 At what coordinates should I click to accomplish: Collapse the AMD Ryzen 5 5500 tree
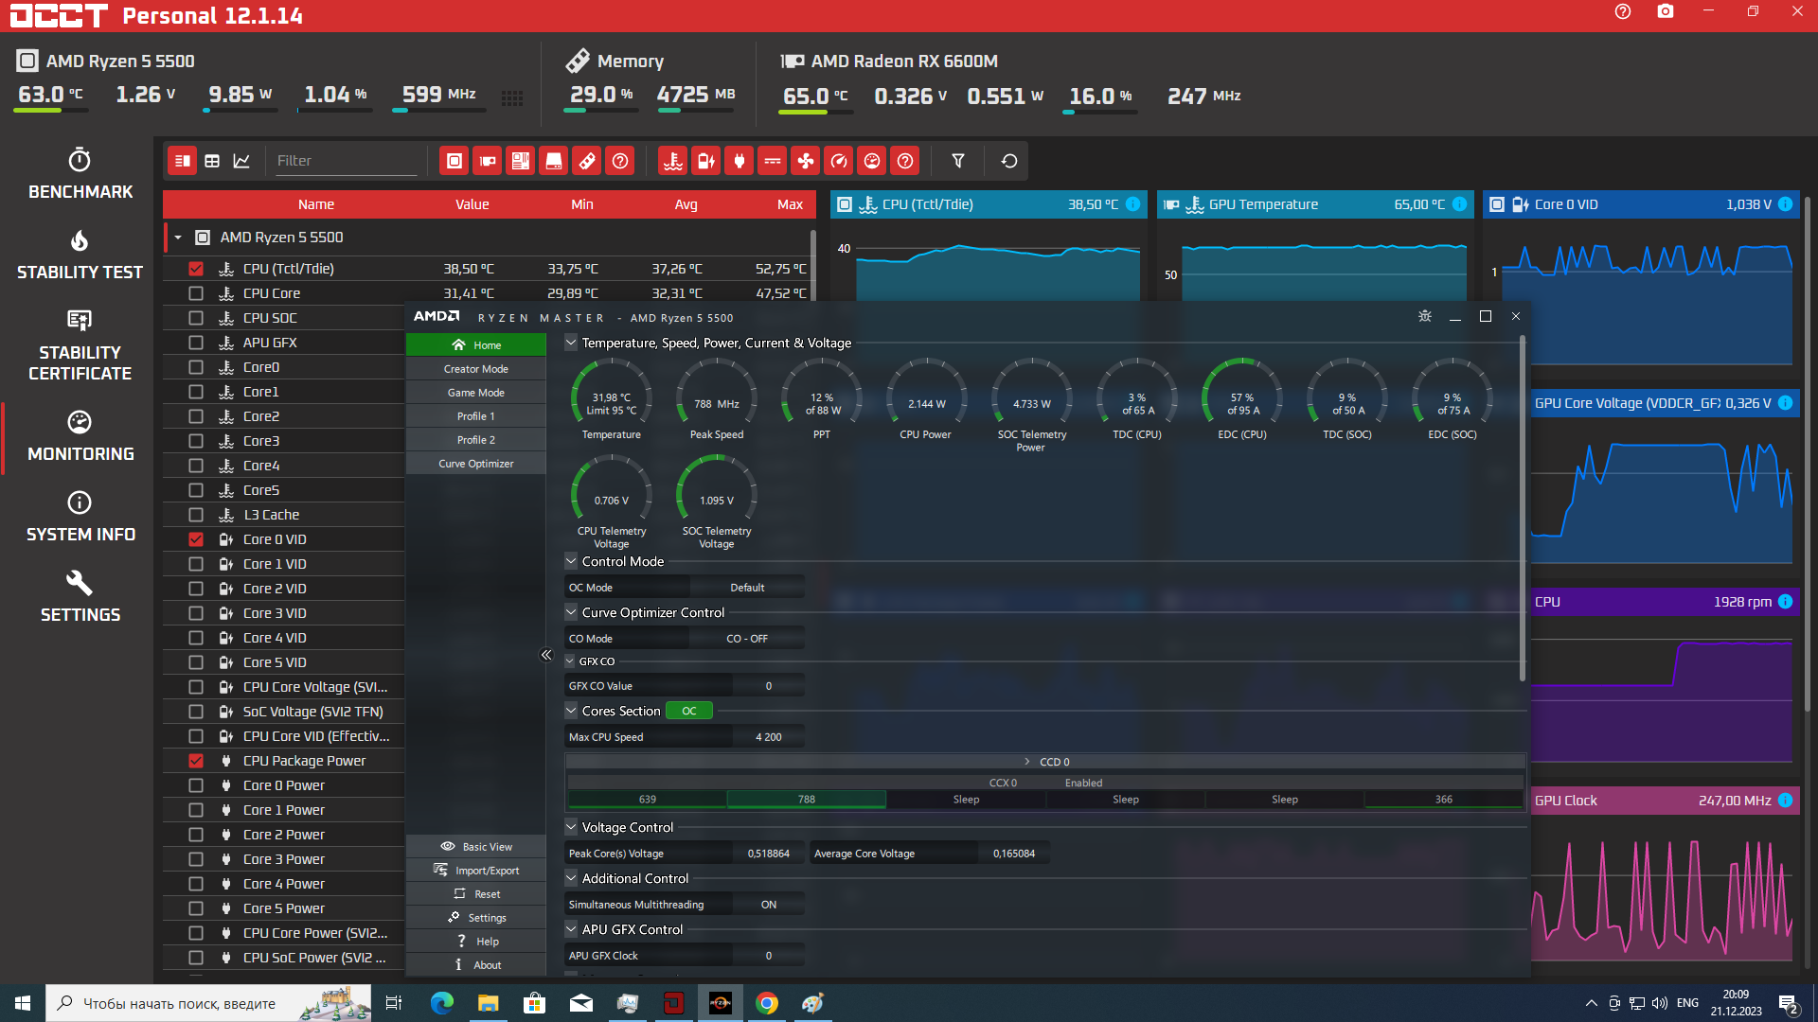click(x=178, y=238)
